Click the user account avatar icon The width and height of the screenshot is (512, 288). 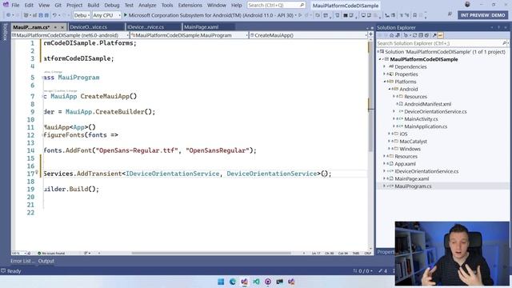click(467, 5)
